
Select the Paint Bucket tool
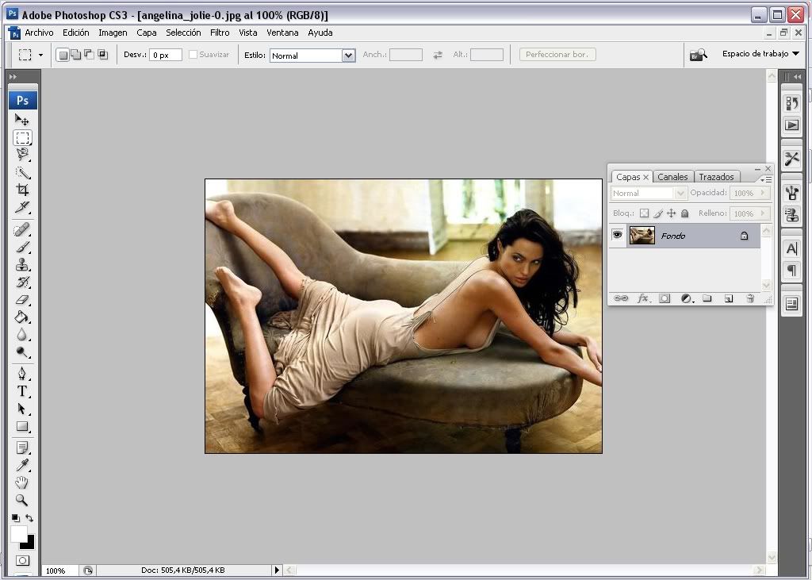(21, 317)
